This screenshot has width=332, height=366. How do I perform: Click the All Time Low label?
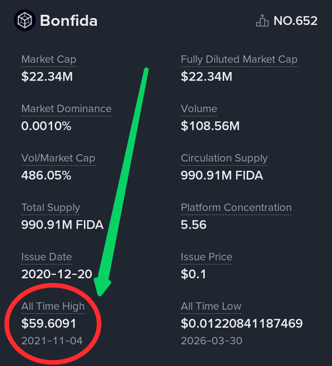[211, 306]
